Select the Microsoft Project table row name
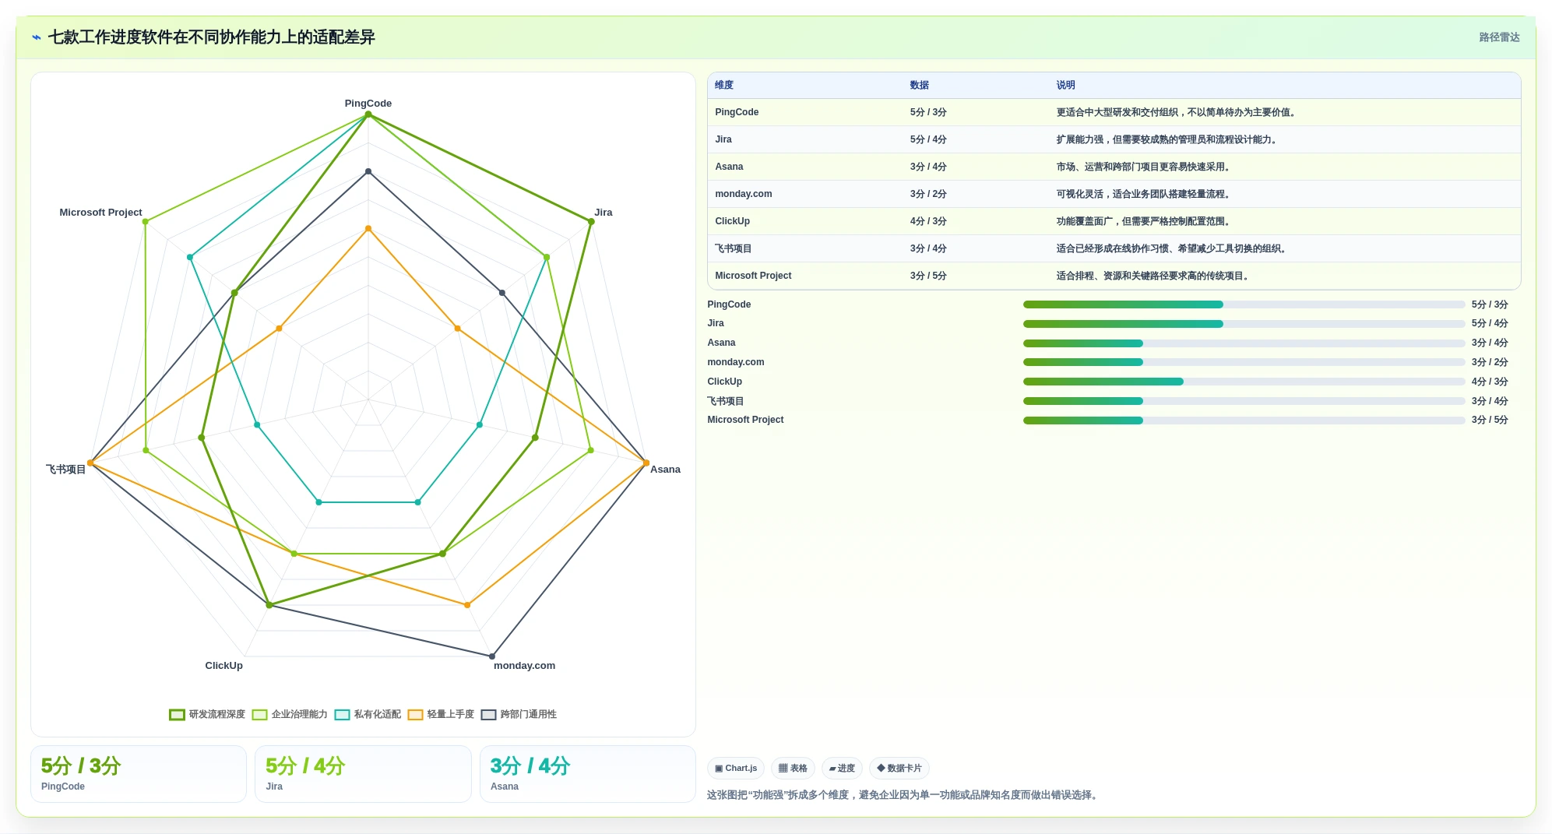The image size is (1552, 834). [x=753, y=276]
